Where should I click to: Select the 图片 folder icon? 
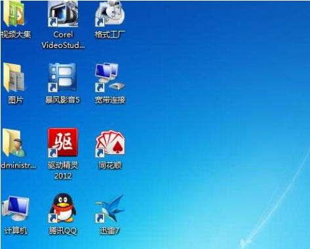[14, 77]
